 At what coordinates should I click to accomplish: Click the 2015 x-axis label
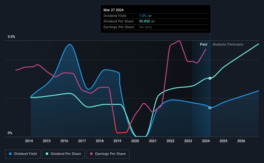pos(47,141)
